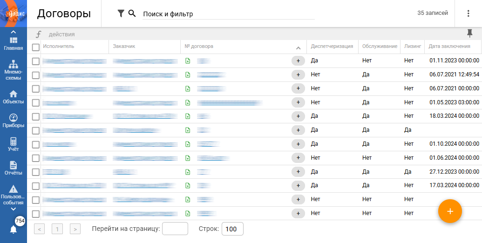
Task: Expand plus button in 18.03.2024 row
Action: pyautogui.click(x=298, y=116)
